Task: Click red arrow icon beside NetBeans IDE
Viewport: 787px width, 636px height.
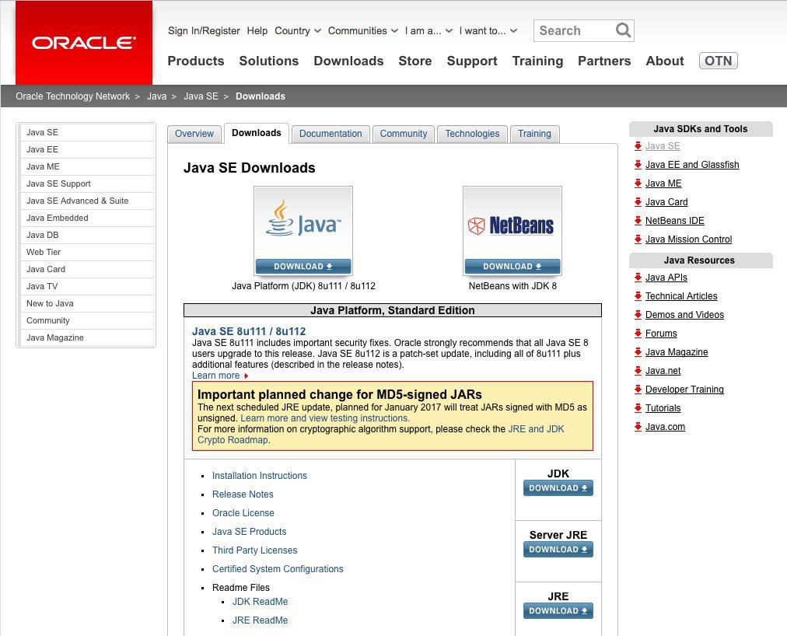Action: click(x=638, y=220)
